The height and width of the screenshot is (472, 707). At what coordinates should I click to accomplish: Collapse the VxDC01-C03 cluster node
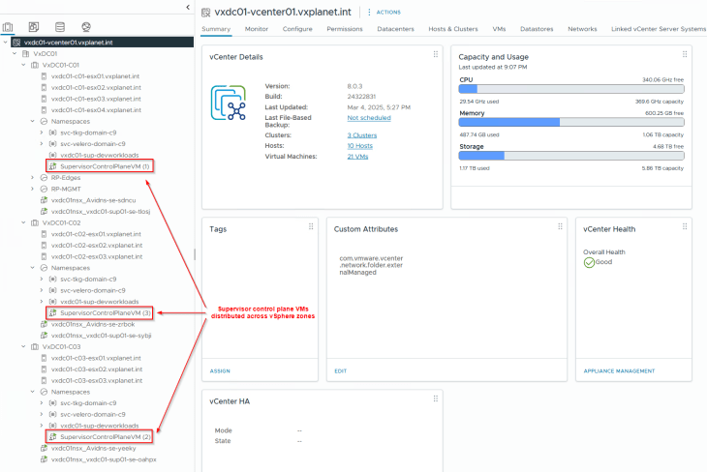pyautogui.click(x=24, y=346)
